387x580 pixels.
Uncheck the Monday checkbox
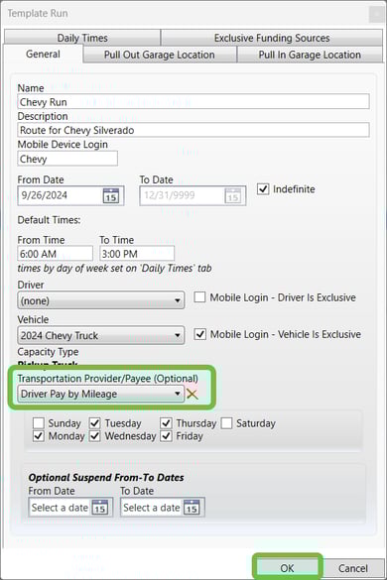39,436
